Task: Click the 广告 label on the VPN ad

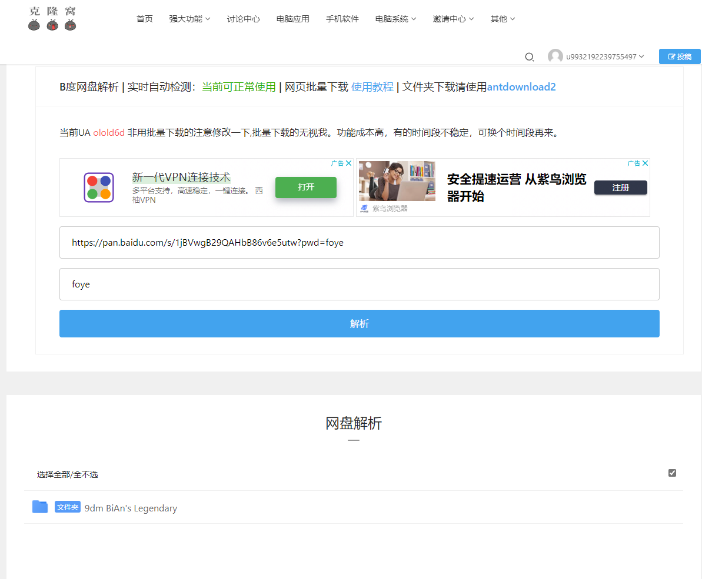Action: click(337, 163)
